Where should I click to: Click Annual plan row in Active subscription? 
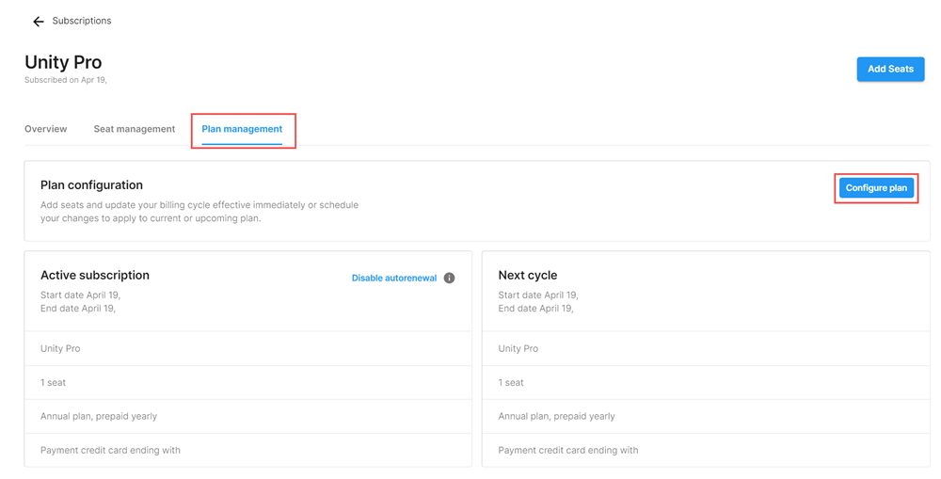click(247, 417)
